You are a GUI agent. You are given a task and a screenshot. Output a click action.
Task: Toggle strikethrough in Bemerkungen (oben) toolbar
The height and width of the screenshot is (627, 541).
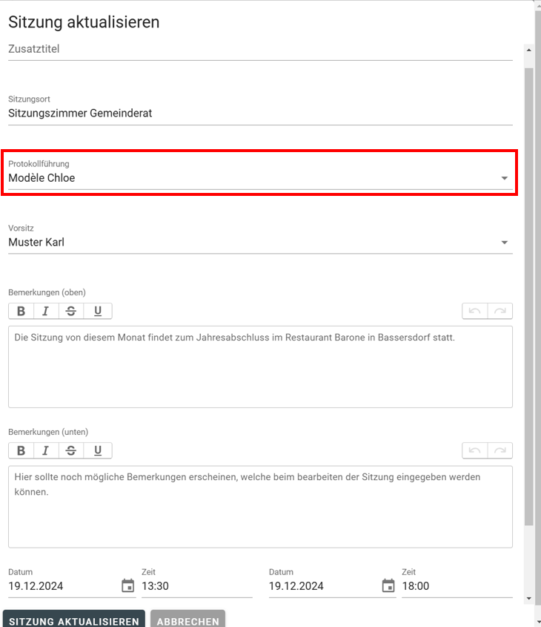[71, 311]
